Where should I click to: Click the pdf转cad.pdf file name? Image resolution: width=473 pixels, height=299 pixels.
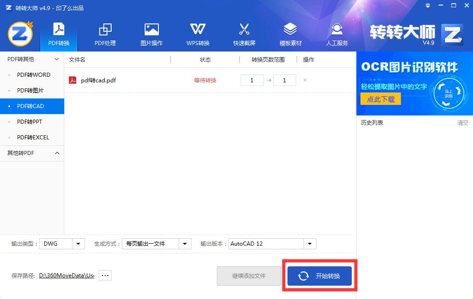(x=98, y=80)
